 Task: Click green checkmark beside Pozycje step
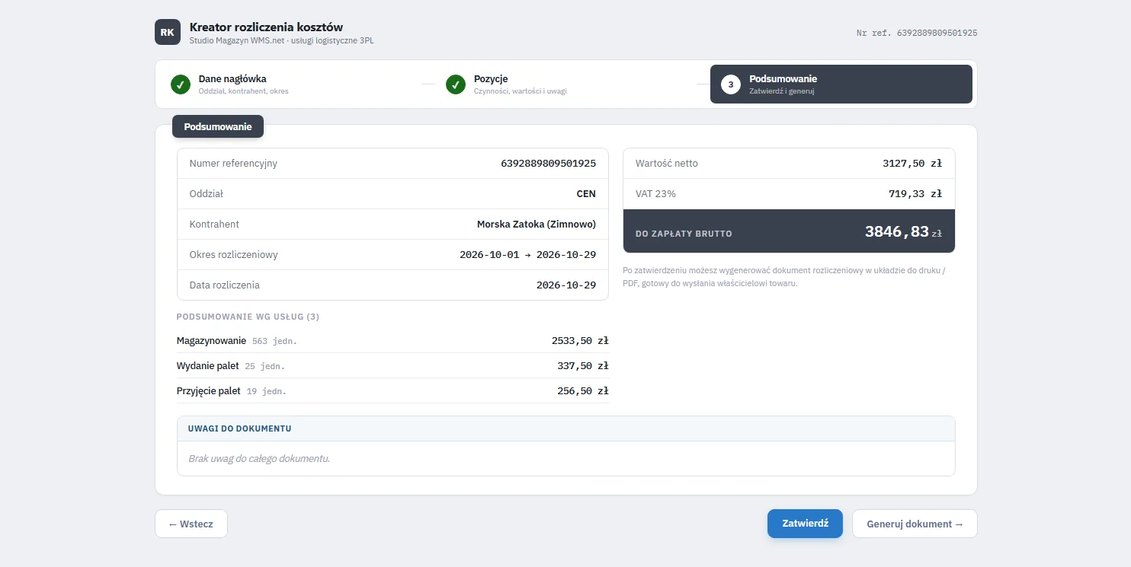tap(456, 84)
